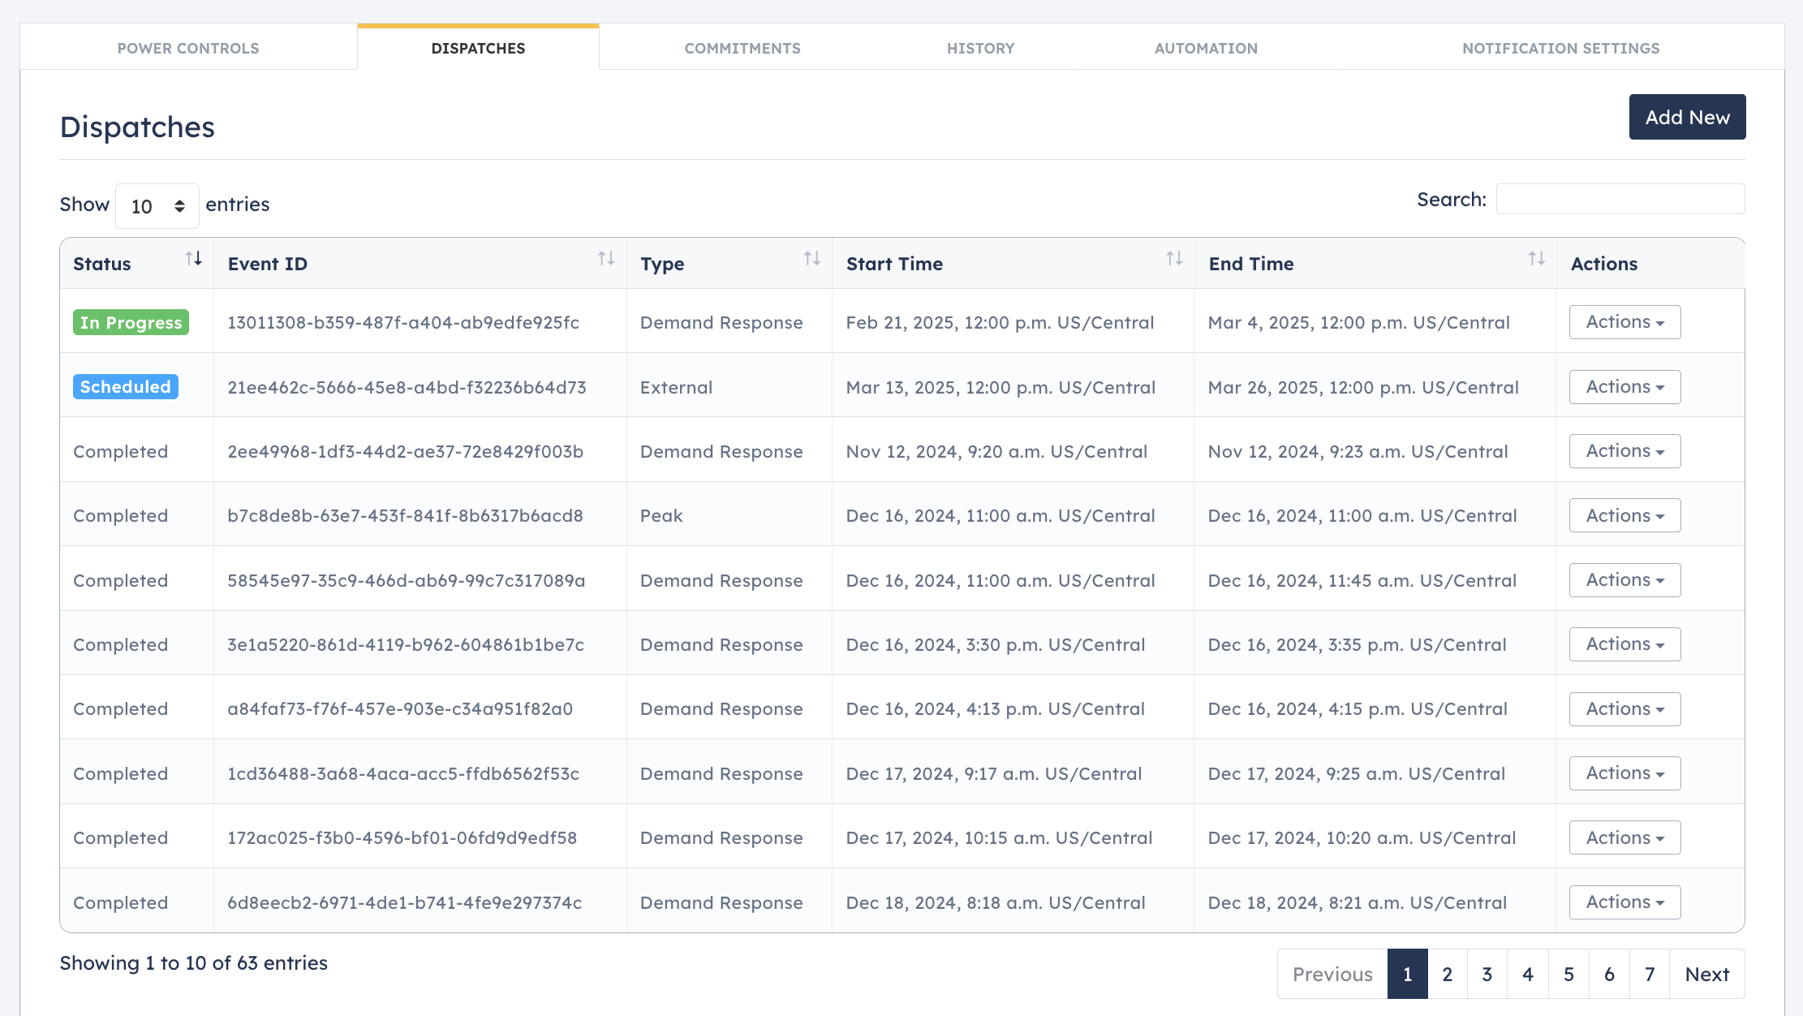Sort table by End Time arrows
This screenshot has width=1803, height=1016.
1537,259
